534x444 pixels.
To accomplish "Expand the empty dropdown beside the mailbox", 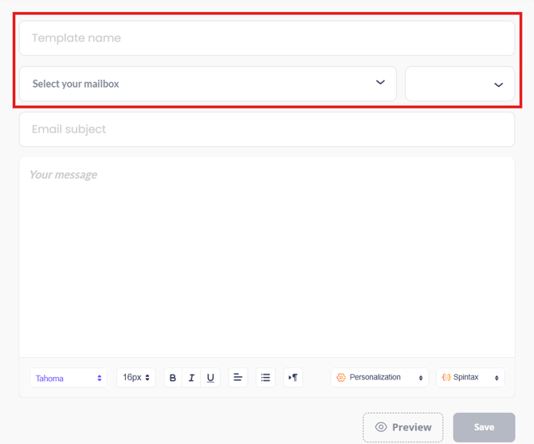I will 460,84.
